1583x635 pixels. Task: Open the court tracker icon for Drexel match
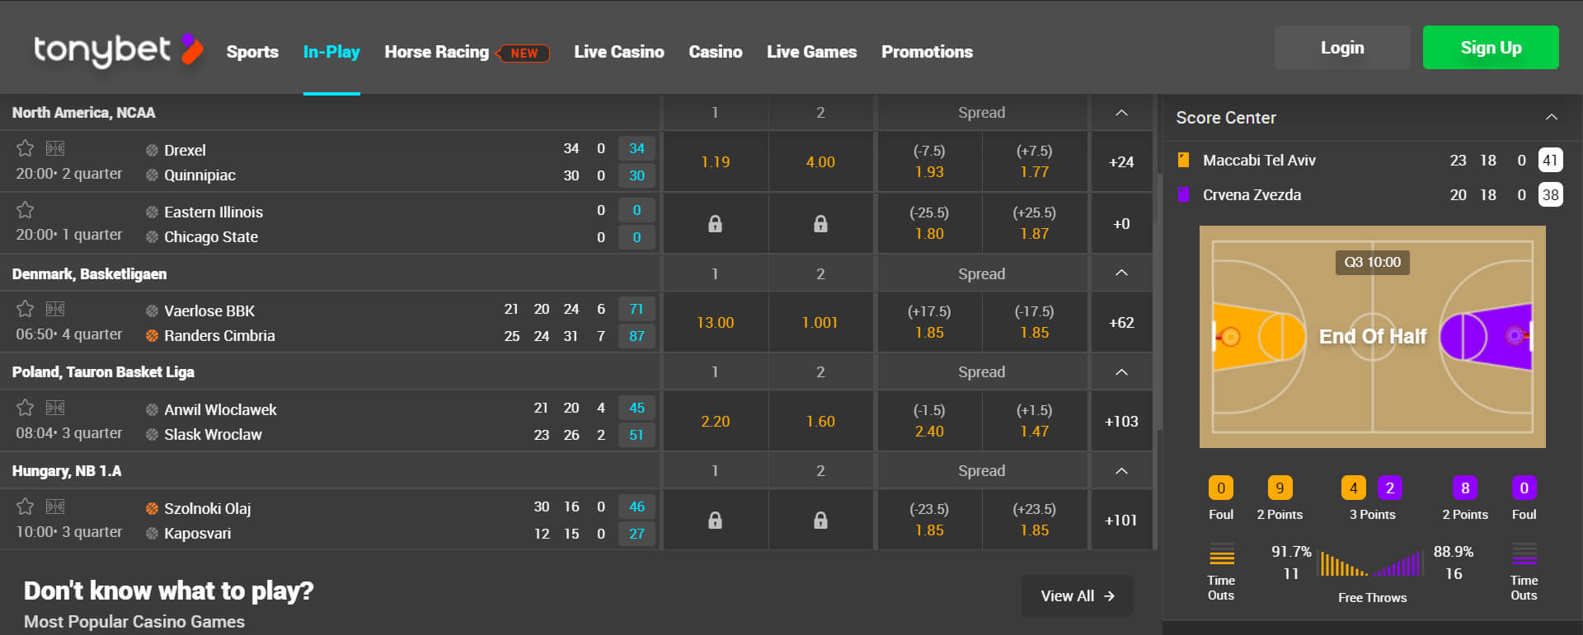54,149
